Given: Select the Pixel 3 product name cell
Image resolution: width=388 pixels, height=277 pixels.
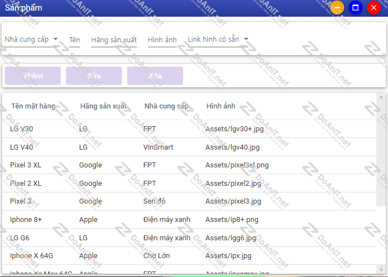Looking at the screenshot, I should (21, 201).
